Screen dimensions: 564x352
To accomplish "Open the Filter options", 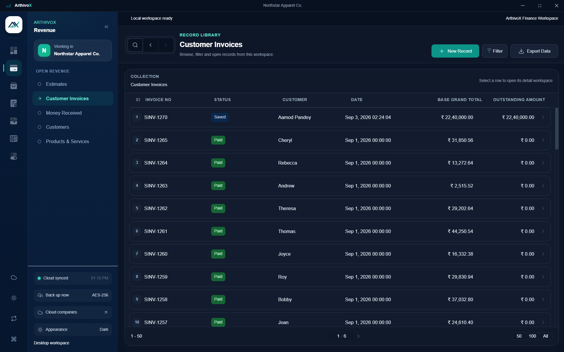I will (494, 51).
